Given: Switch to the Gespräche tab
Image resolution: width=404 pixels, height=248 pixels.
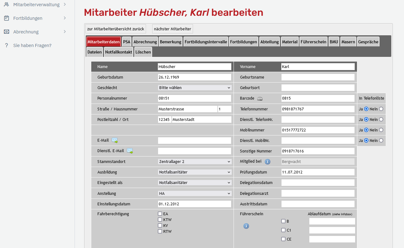Looking at the screenshot, I should pos(368,42).
